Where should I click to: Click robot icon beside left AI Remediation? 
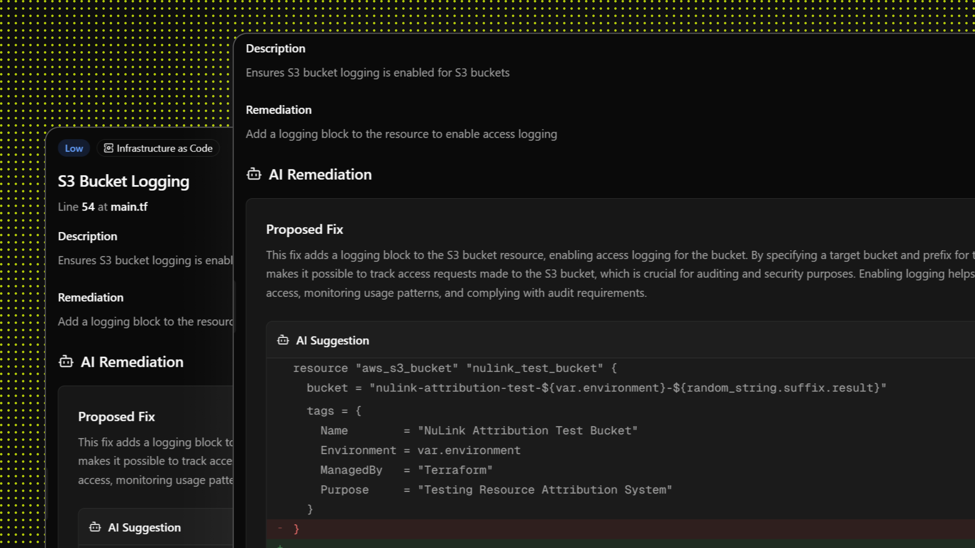(x=66, y=362)
